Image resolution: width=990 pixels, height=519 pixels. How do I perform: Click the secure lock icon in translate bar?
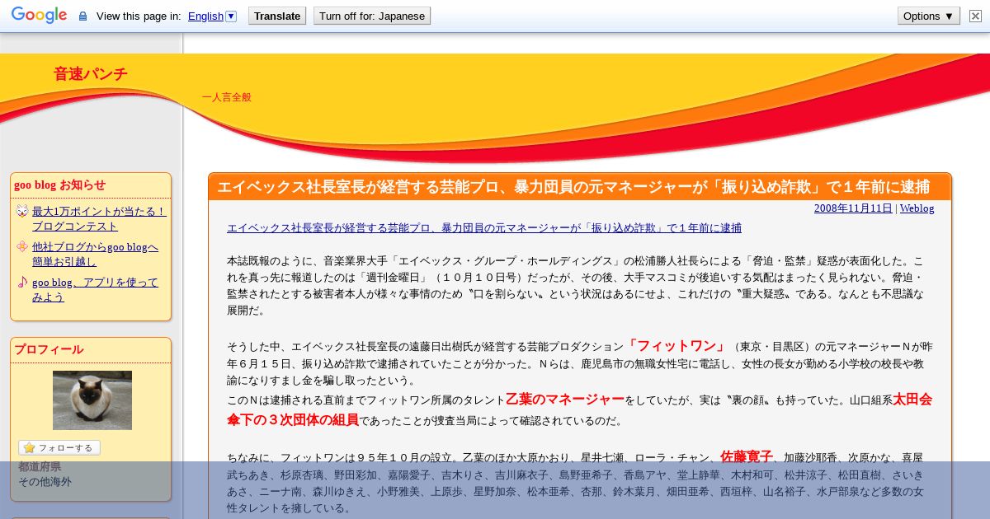coord(82,16)
